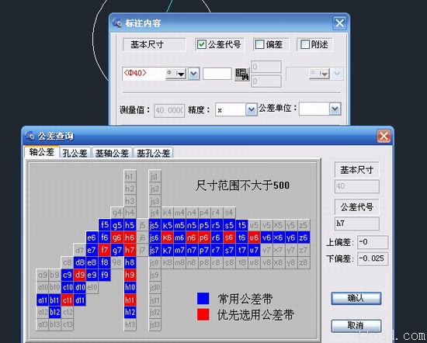Switch to the 基轴公差 tab
The height and width of the screenshot is (343, 427).
(x=112, y=153)
